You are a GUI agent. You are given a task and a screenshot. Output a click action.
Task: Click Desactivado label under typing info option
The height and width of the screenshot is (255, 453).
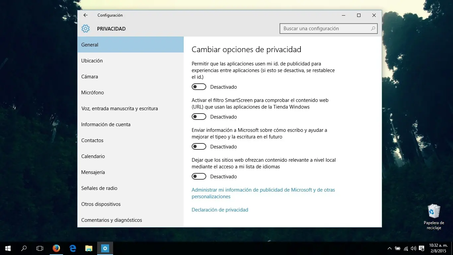pyautogui.click(x=224, y=147)
